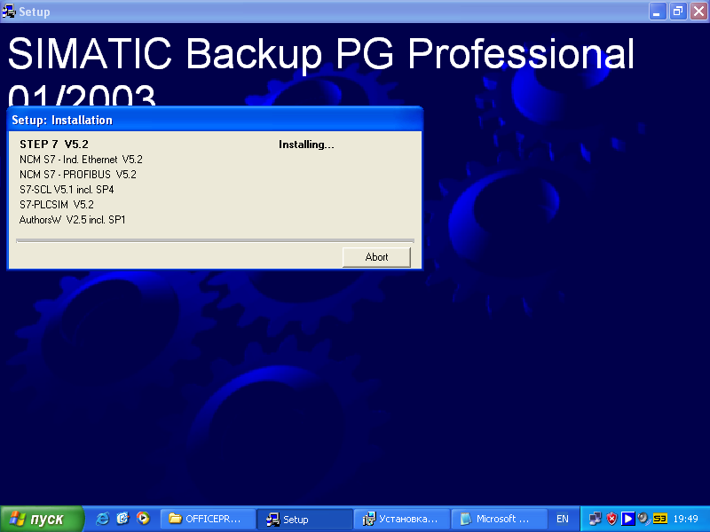This screenshot has width=710, height=532.
Task: Switch to Установка... taskbar button
Action: point(402,519)
